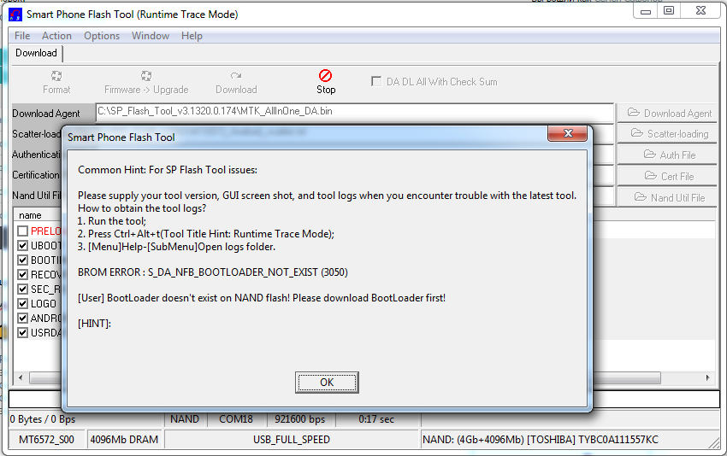The height and width of the screenshot is (456, 727).
Task: Open the Options menu
Action: tap(102, 36)
